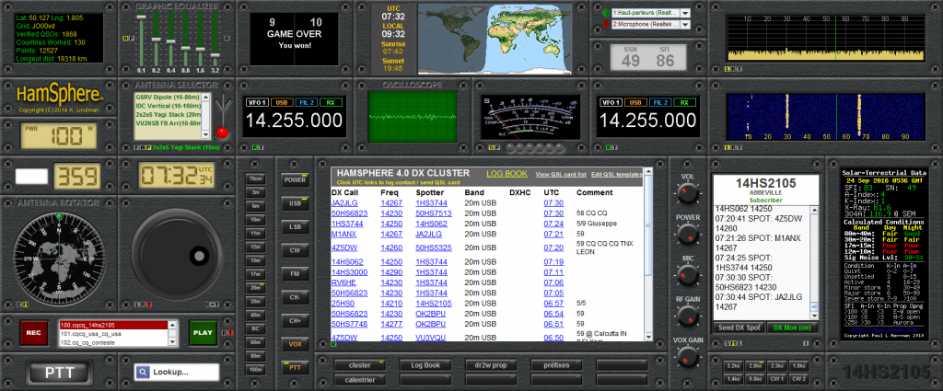Toggle the POWER mode button
The image size is (943, 391).
click(x=296, y=179)
